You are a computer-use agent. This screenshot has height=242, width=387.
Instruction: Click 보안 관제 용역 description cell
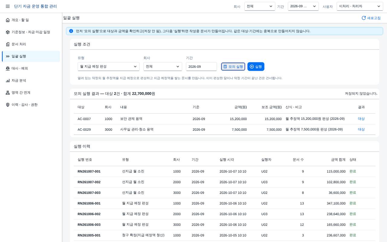click(131, 119)
